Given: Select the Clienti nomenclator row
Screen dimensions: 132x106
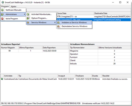Looking at the screenshot, I should coord(100,61).
